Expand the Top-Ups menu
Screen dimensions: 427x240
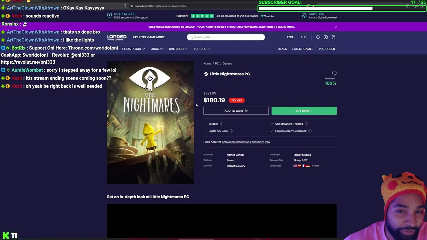point(201,49)
